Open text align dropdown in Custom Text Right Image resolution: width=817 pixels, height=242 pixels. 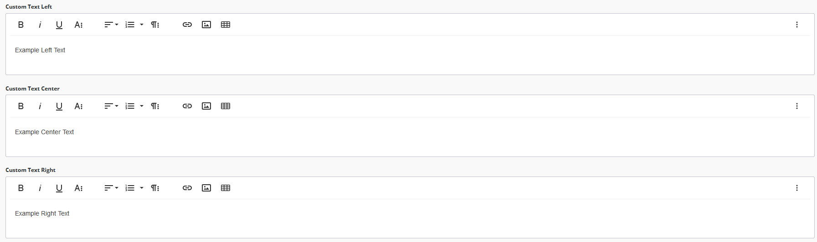click(111, 188)
